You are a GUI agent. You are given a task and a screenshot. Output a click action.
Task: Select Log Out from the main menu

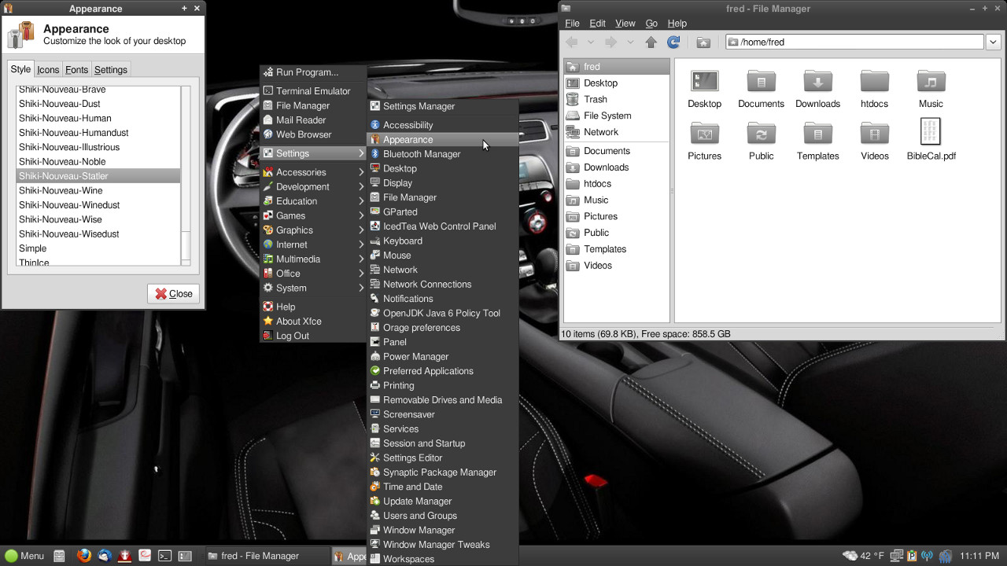point(314,336)
